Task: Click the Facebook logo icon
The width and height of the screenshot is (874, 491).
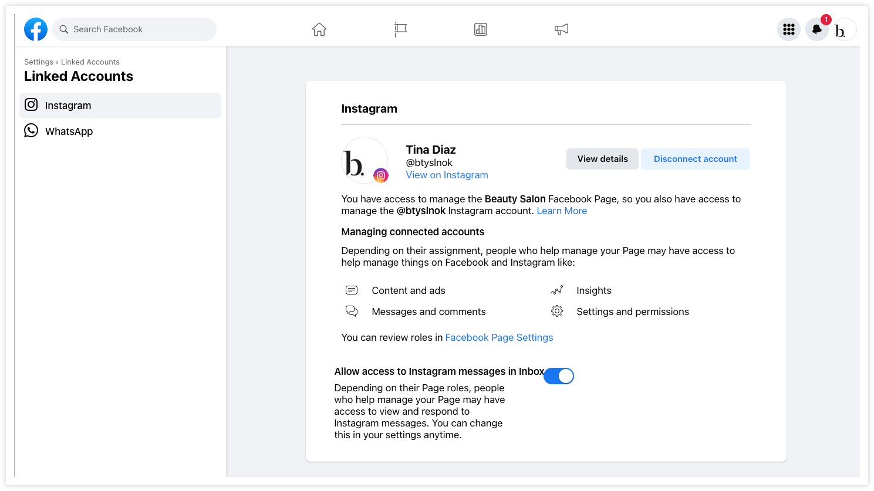Action: click(36, 29)
